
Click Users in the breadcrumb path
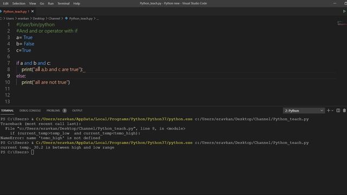point(10,18)
